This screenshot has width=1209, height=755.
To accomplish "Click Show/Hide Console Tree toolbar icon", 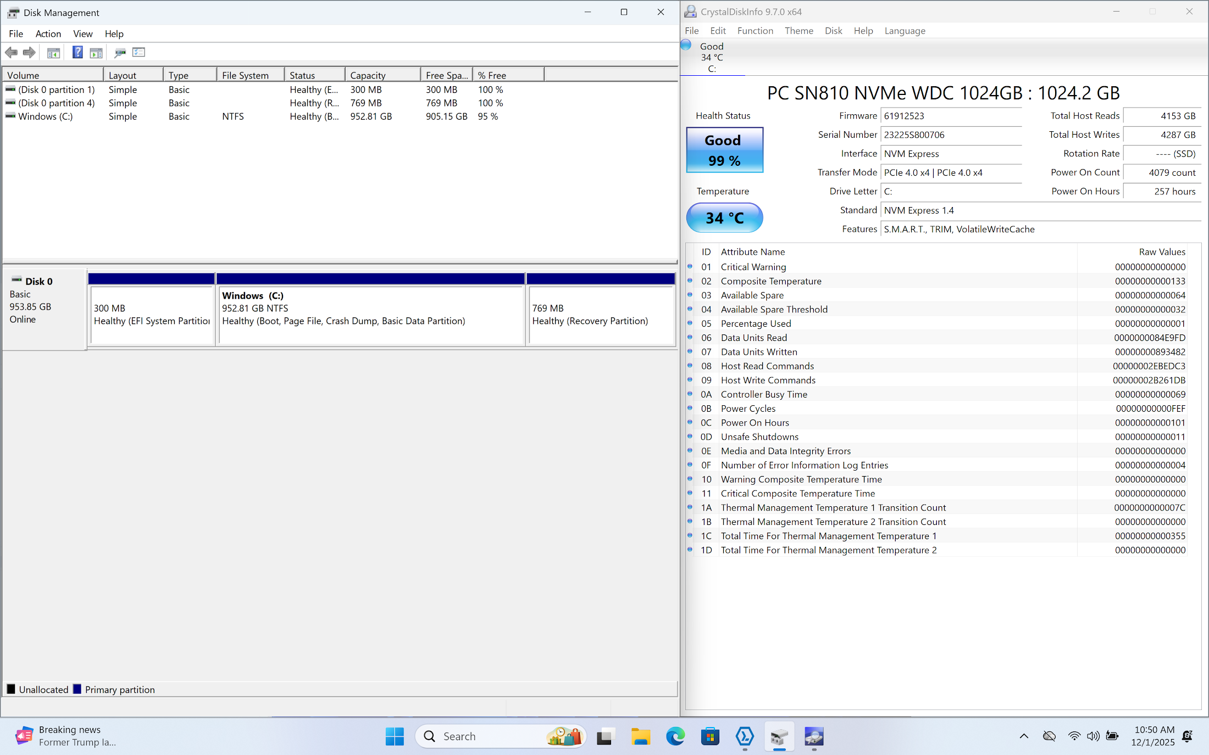I will tap(53, 53).
